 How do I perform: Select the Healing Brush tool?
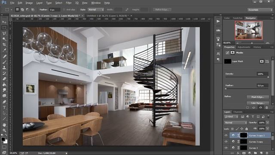[4, 56]
